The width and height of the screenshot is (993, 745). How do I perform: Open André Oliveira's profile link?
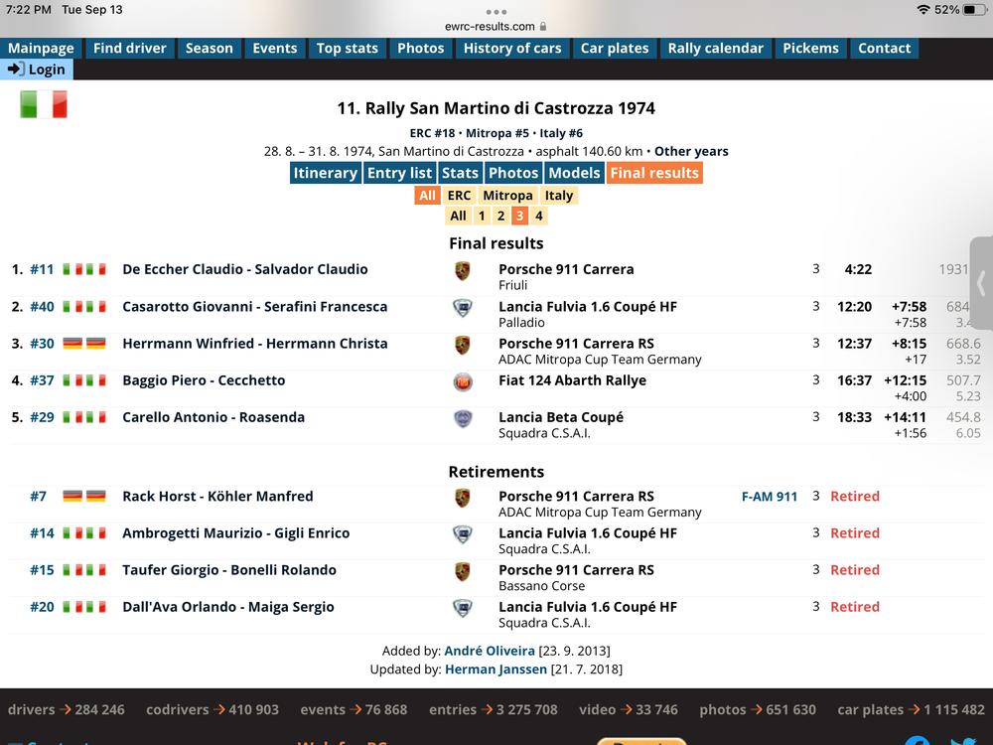(x=490, y=651)
